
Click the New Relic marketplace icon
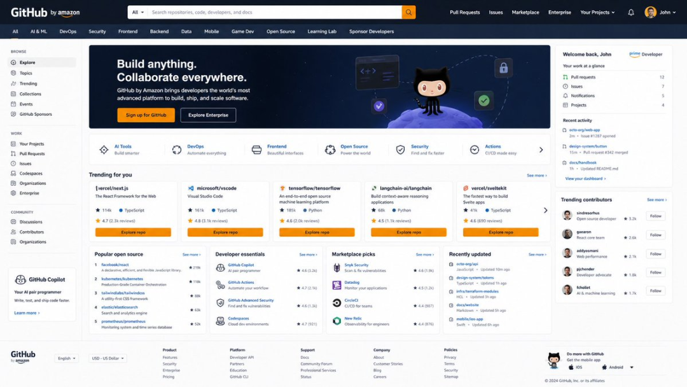pyautogui.click(x=337, y=321)
